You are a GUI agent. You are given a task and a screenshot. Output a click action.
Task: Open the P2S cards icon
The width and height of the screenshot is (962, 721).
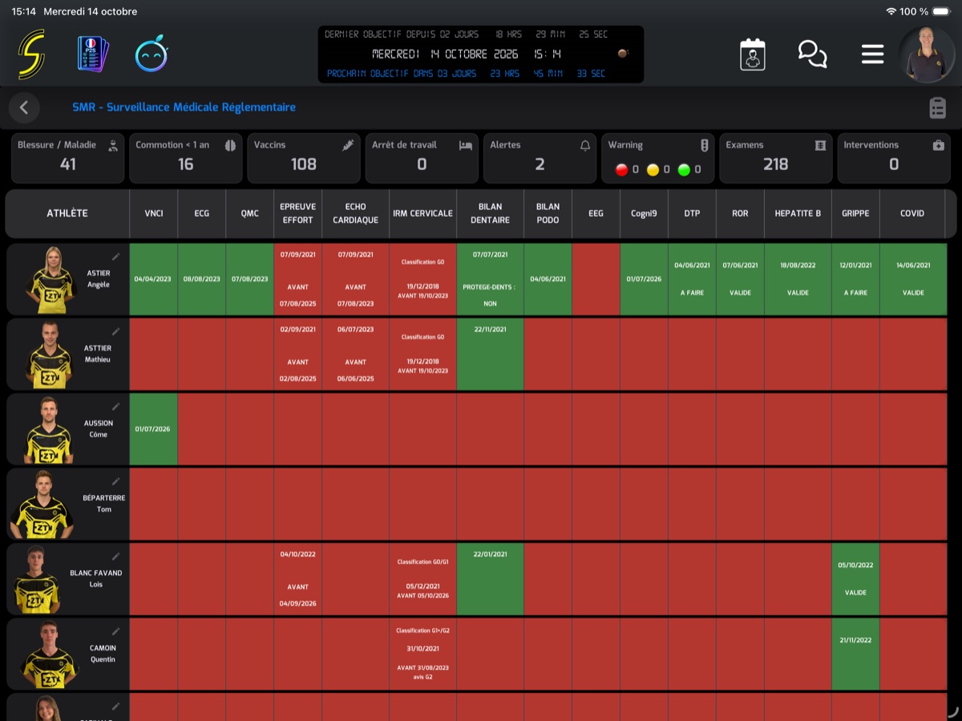(x=93, y=55)
